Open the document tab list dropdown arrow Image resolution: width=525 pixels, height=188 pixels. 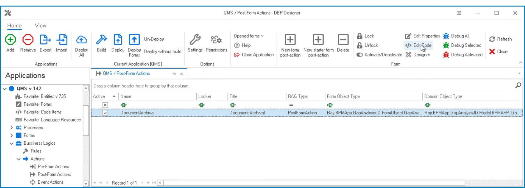tap(519, 73)
